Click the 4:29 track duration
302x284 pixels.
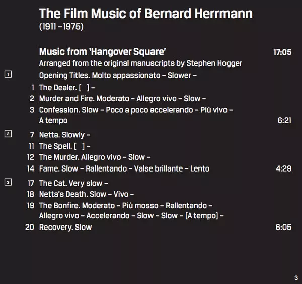(x=283, y=168)
